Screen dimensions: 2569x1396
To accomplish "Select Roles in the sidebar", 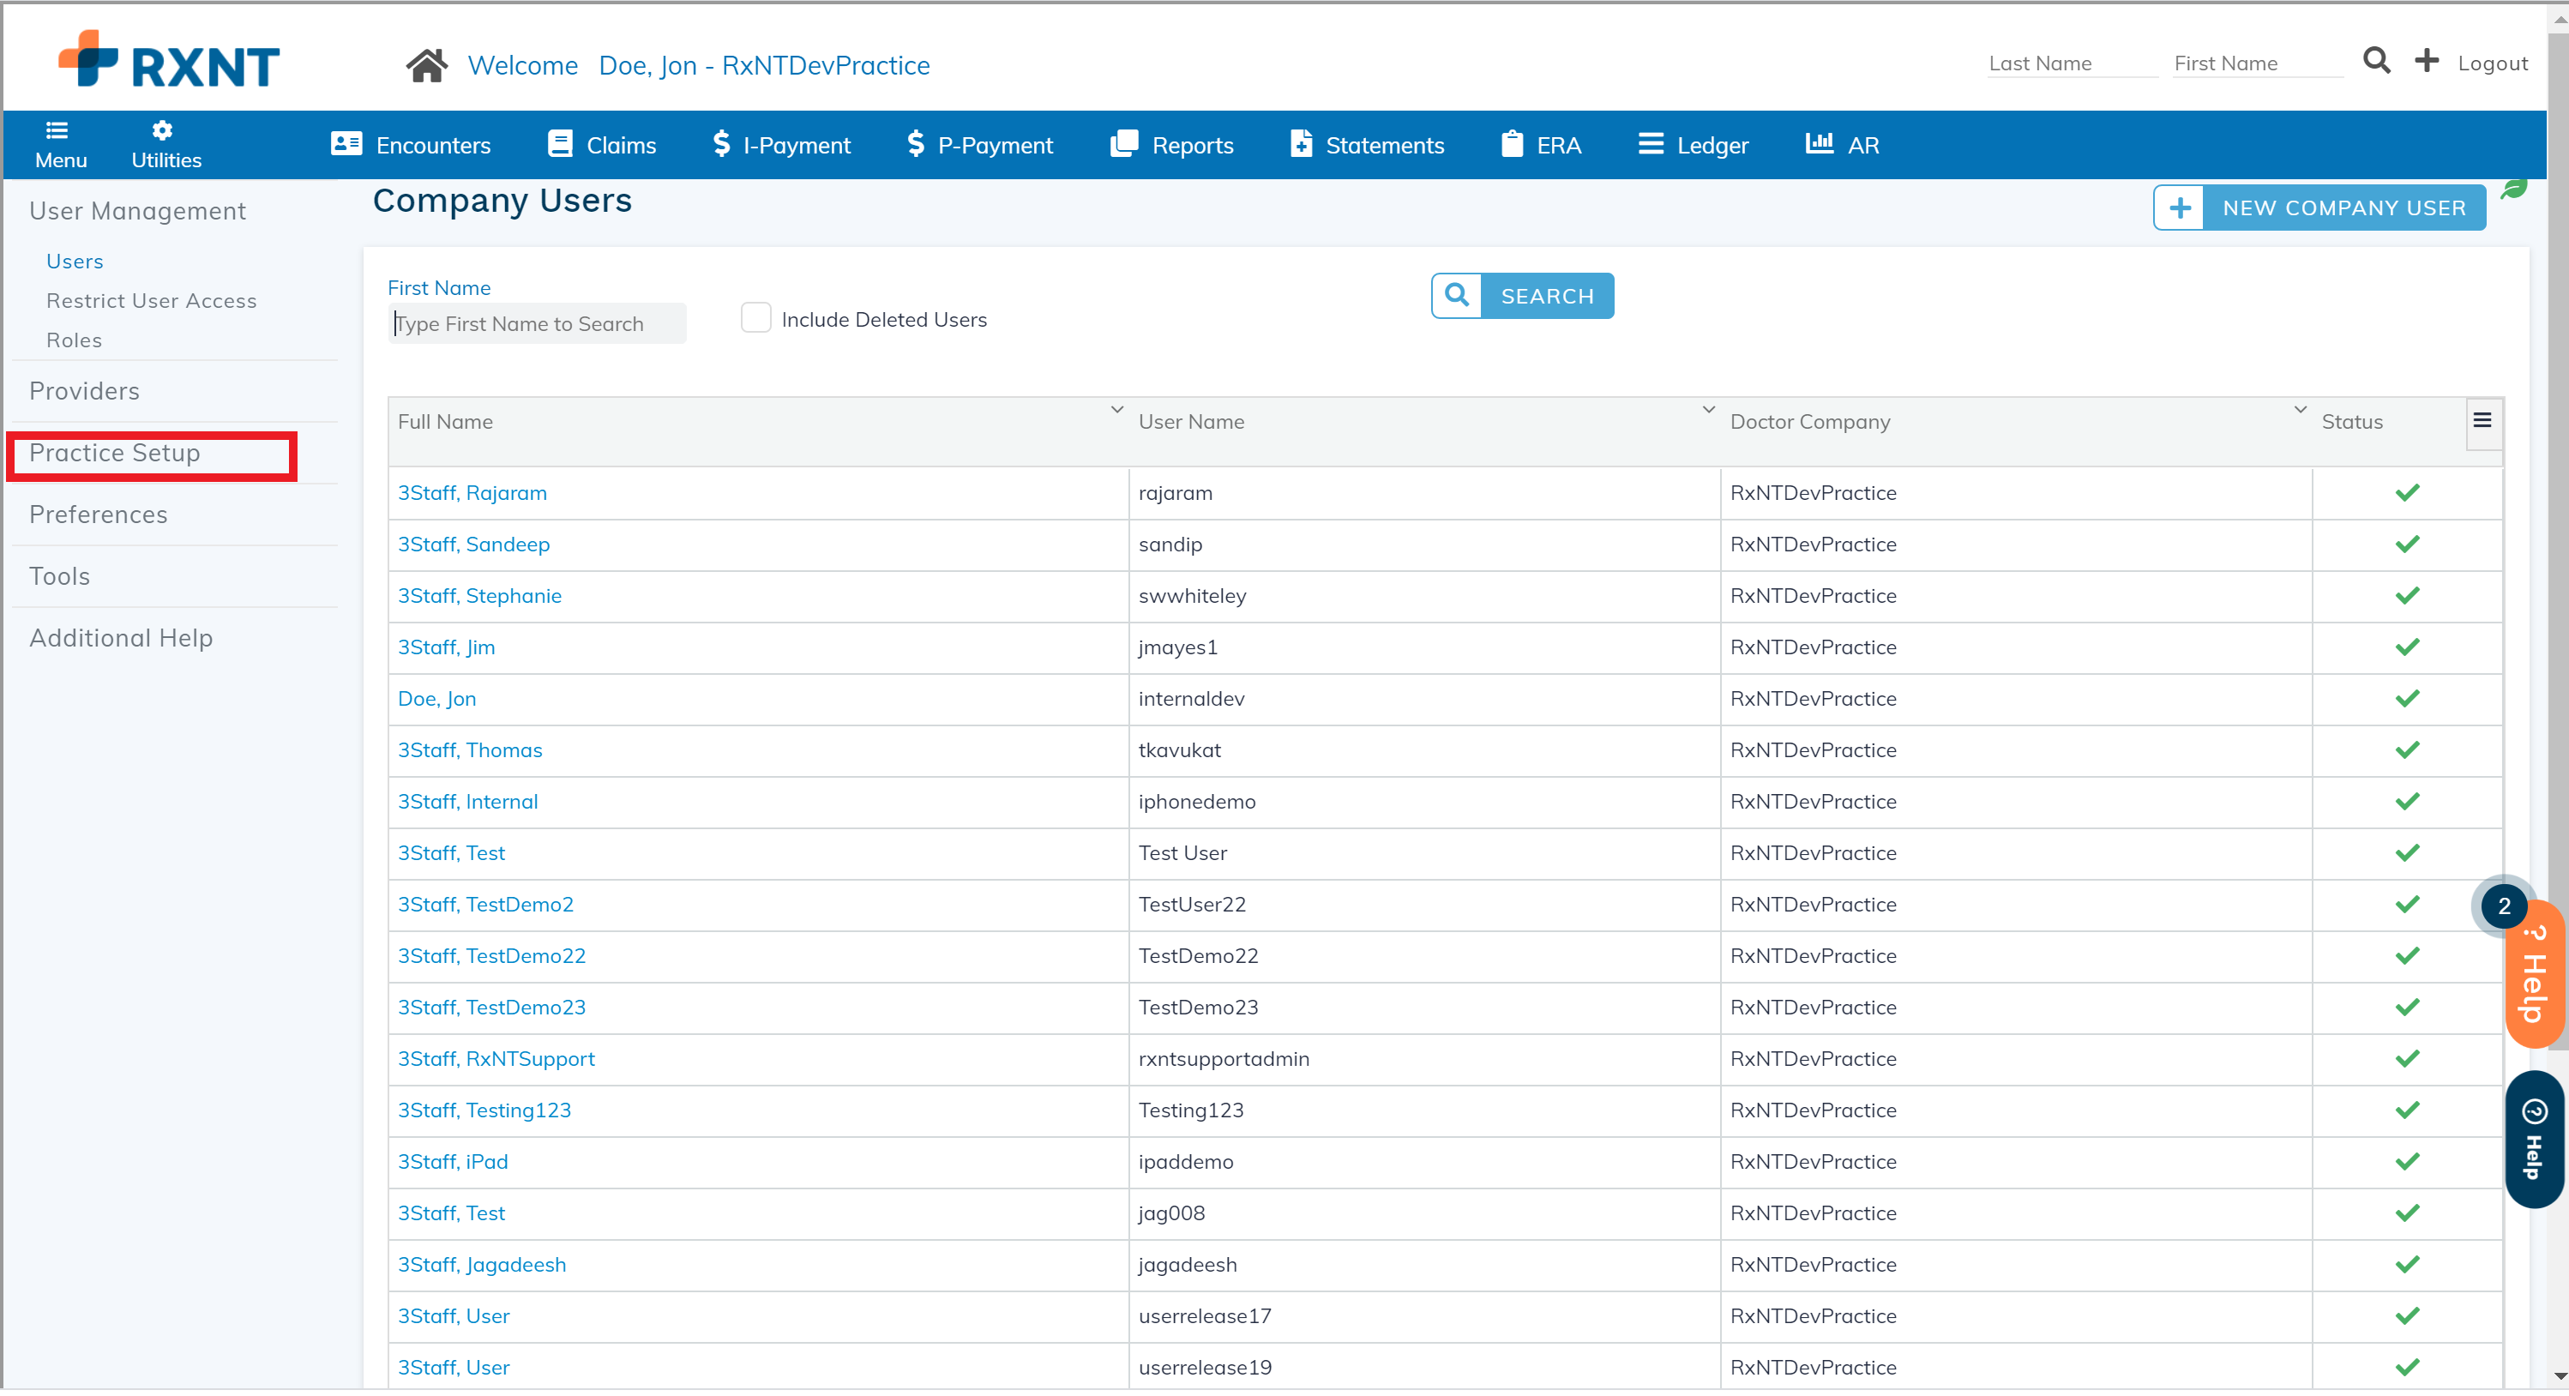I will click(x=74, y=341).
